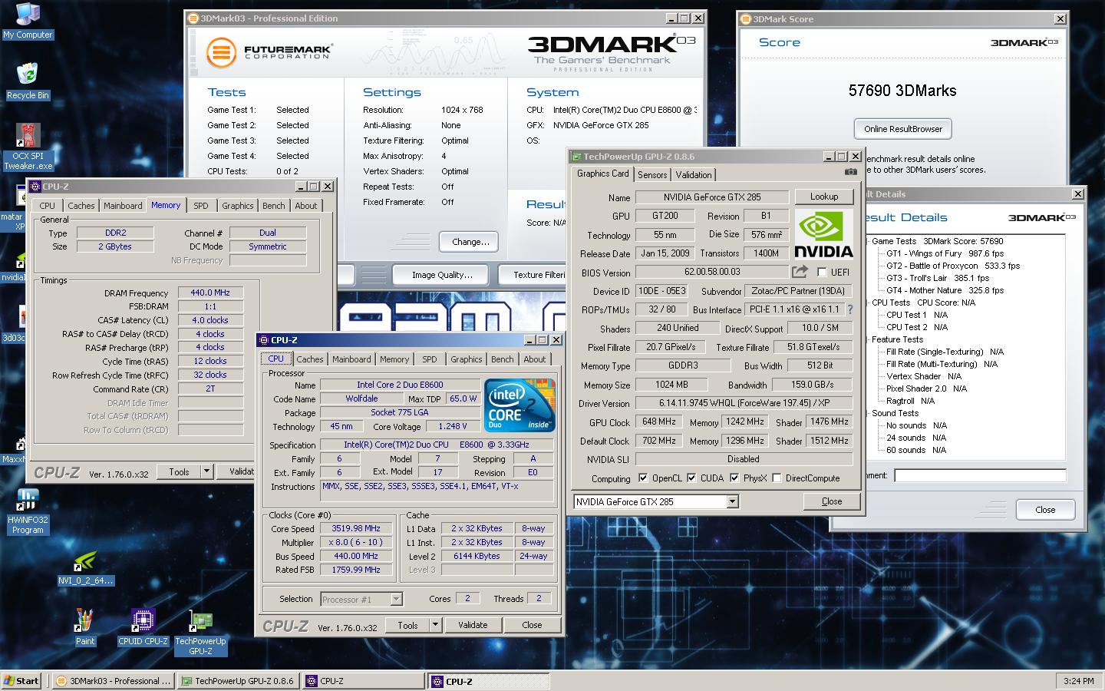Click the Intel Core 2 Duo logo
The width and height of the screenshot is (1105, 691).
[519, 405]
